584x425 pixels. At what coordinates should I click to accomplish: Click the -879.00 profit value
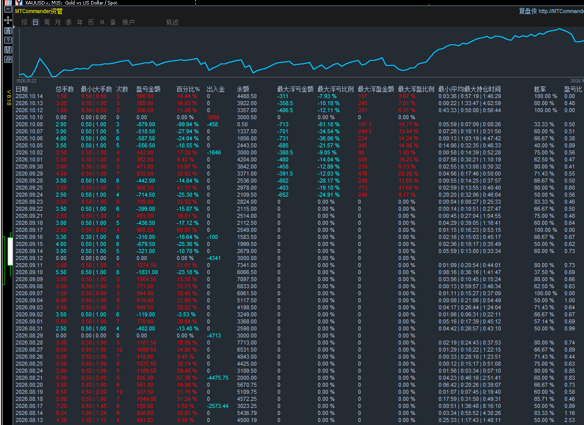tap(145, 124)
